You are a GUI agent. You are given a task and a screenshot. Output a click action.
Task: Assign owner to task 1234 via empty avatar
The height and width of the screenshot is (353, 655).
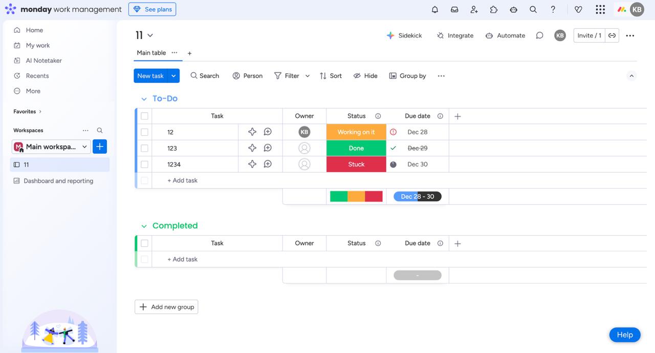coord(304,164)
